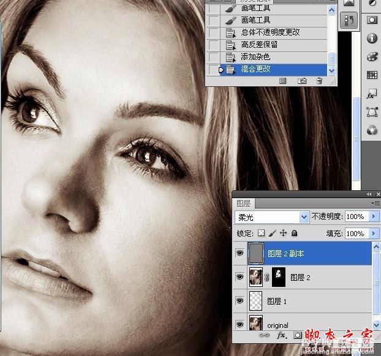Lock image pixels brush icon
Screen dimensions: 381x356
[x=273, y=233]
